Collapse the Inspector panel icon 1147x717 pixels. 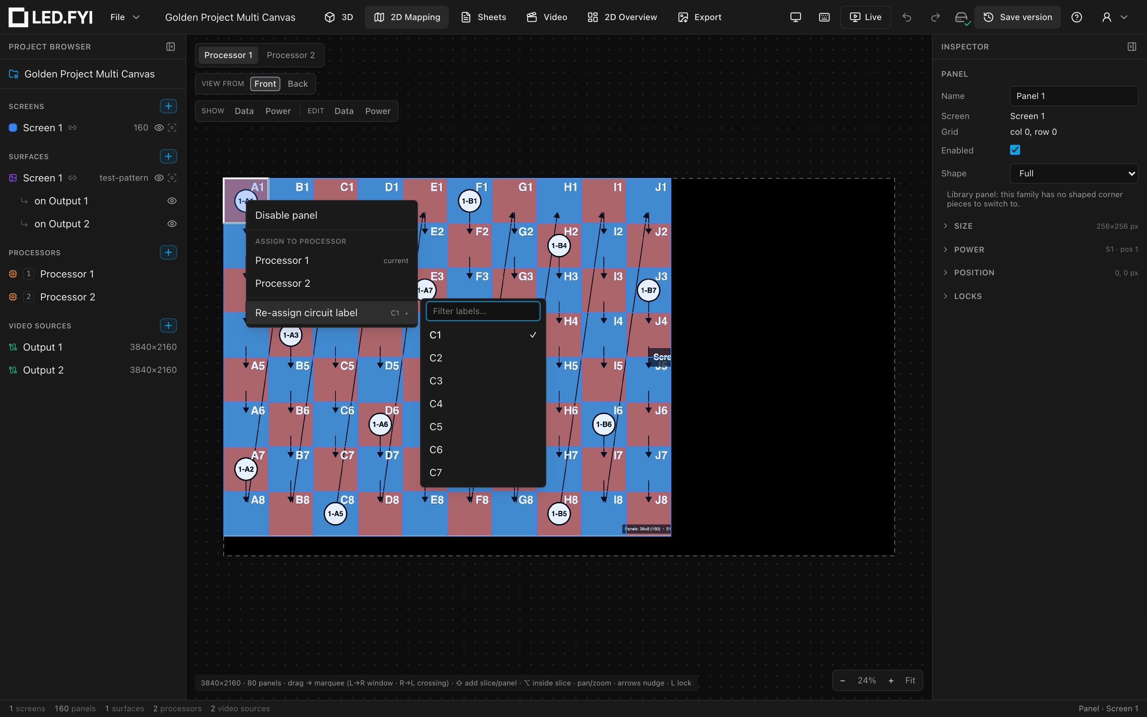(x=1132, y=47)
